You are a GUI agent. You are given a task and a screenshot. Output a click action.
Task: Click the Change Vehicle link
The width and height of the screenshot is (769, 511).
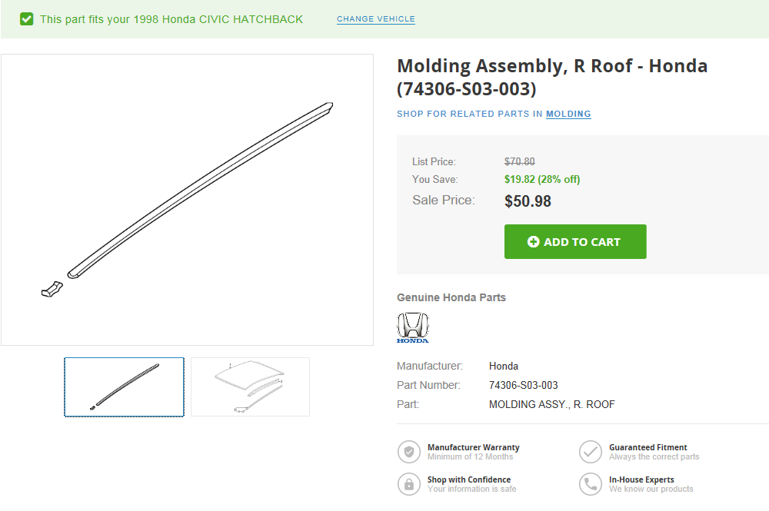coord(376,19)
